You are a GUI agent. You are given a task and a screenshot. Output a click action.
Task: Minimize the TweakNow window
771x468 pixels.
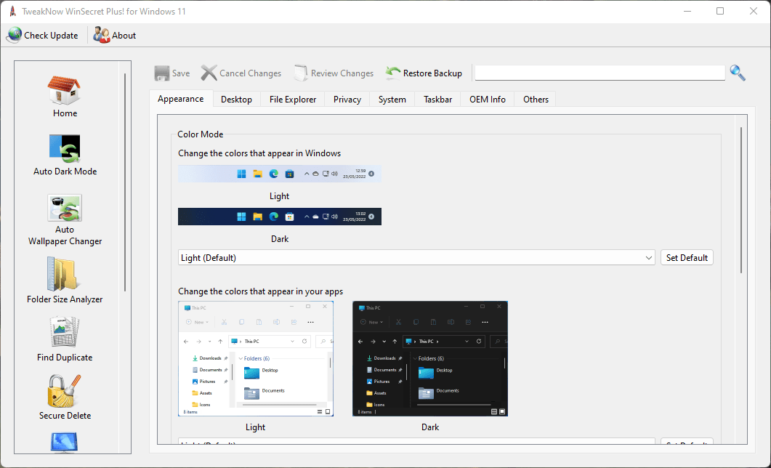click(687, 11)
